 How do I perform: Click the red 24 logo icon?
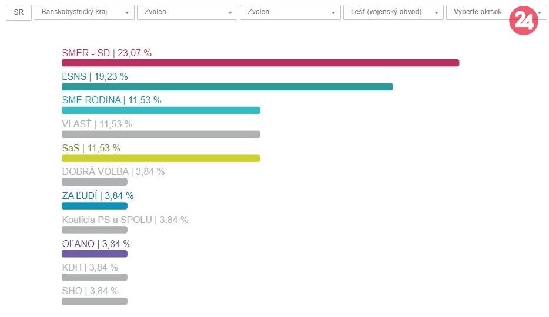523,21
